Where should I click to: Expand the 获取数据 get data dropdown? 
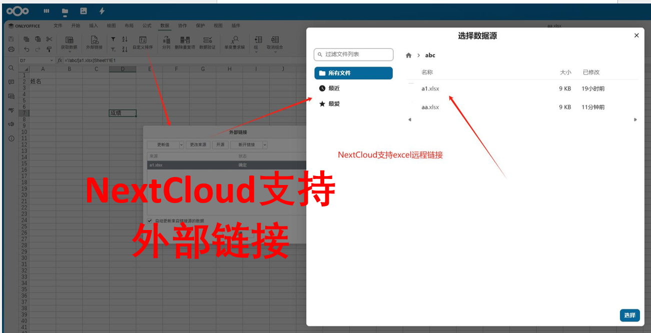point(69,51)
